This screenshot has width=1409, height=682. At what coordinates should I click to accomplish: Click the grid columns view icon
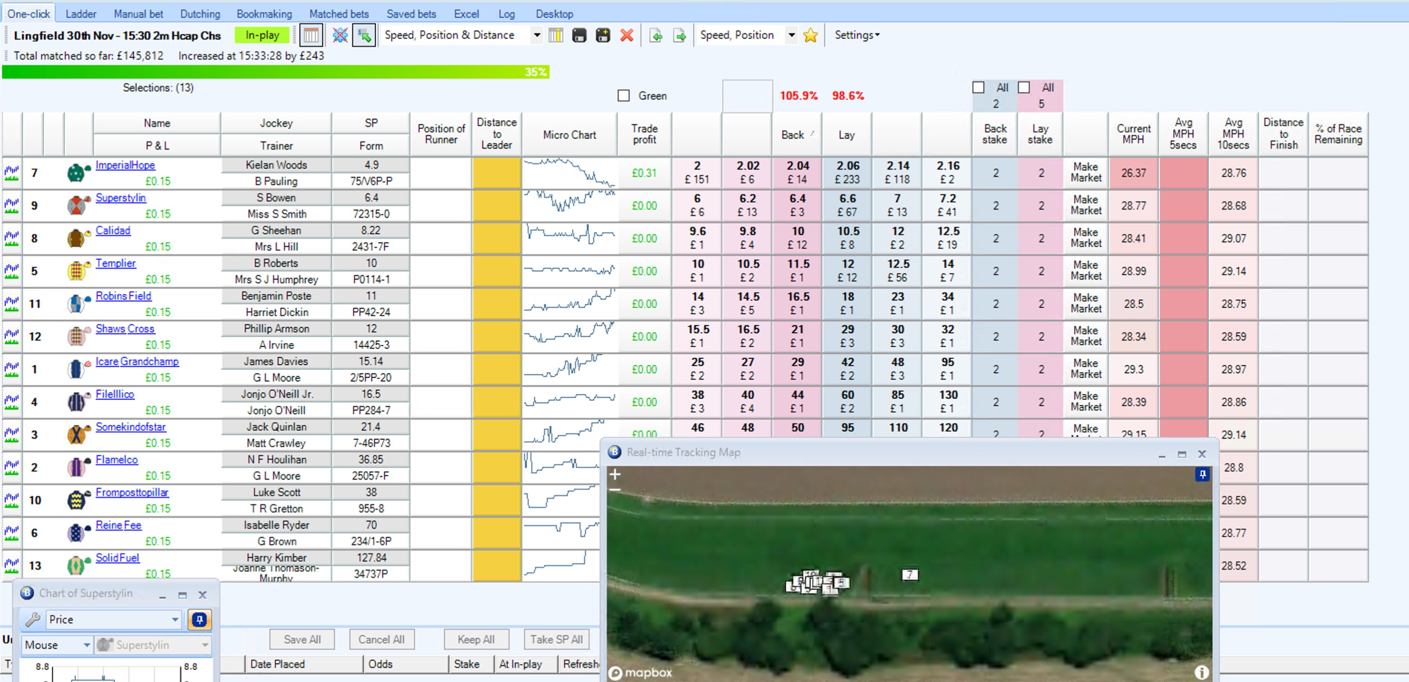tap(311, 36)
